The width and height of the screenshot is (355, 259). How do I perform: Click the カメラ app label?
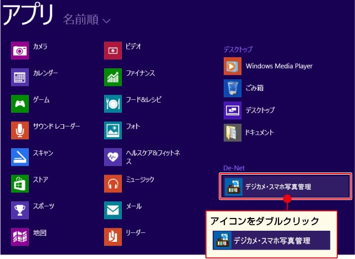point(40,47)
